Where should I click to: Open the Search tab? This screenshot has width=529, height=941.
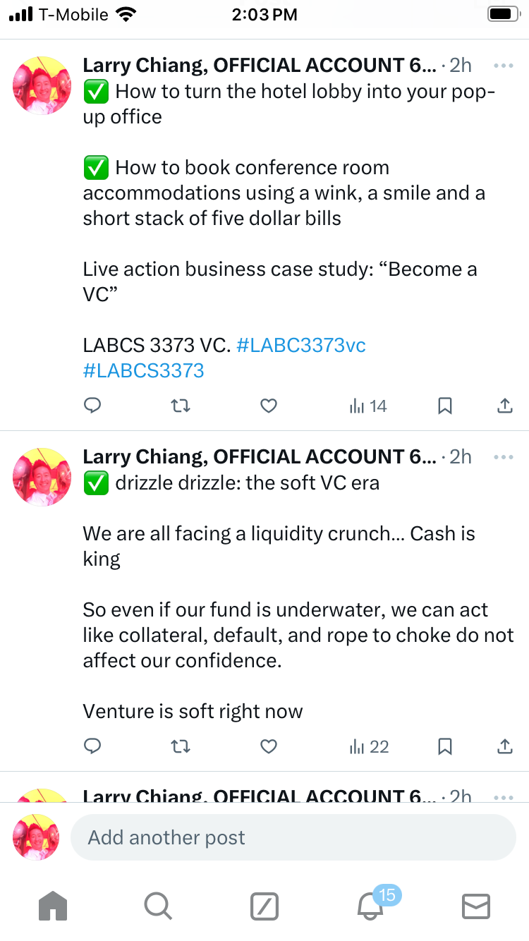tap(157, 906)
